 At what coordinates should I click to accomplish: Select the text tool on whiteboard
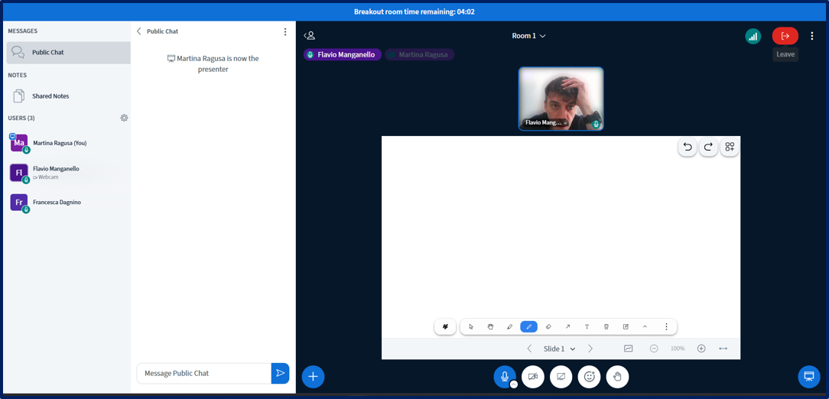pos(587,326)
